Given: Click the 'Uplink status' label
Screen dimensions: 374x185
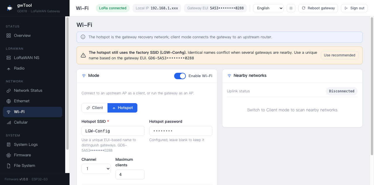Looking at the screenshot, I should coord(238,91).
